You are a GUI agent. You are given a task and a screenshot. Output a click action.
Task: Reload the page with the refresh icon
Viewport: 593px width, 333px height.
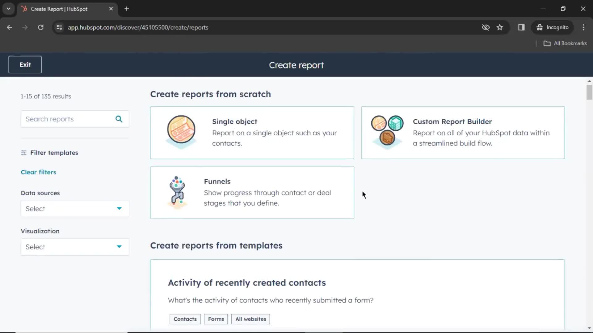[40, 27]
